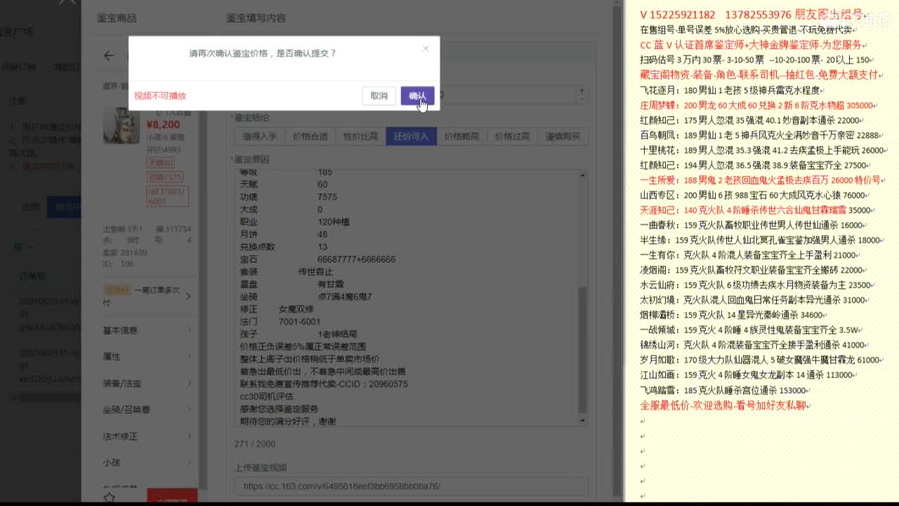Click the 271 / 2000 character counter
Viewport: 899px width, 506px height.
(255, 444)
